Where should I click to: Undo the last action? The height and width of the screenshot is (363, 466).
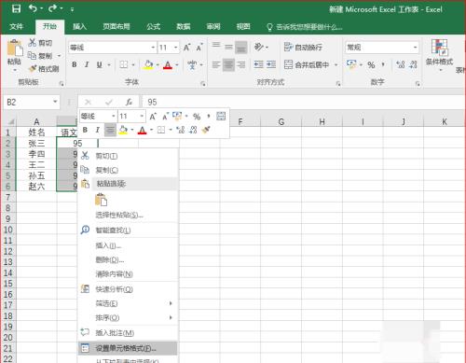tap(33, 8)
